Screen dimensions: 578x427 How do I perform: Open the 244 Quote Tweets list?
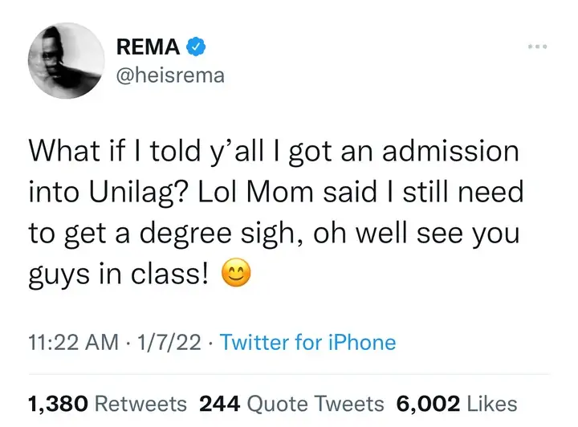coord(290,404)
